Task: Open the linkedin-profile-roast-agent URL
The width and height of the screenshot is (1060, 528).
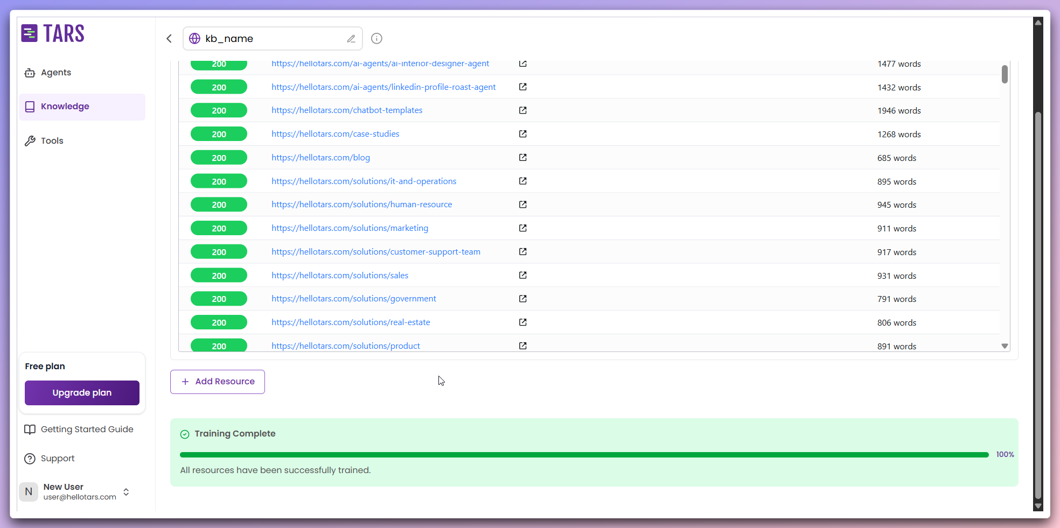Action: pos(383,87)
